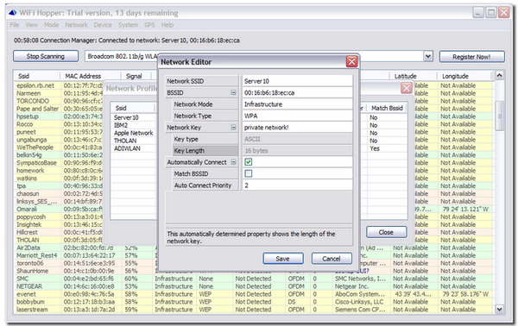Screen dimensions: 518x326
Task: Select the laserstream network row
Action: click(254, 310)
